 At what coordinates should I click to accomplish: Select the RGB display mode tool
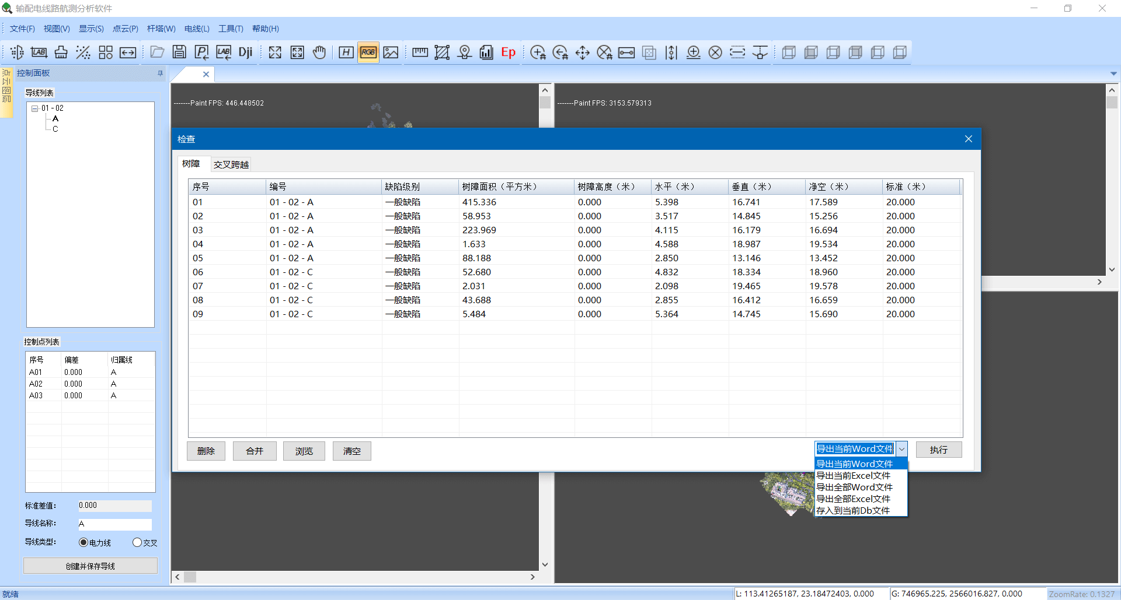click(x=368, y=52)
